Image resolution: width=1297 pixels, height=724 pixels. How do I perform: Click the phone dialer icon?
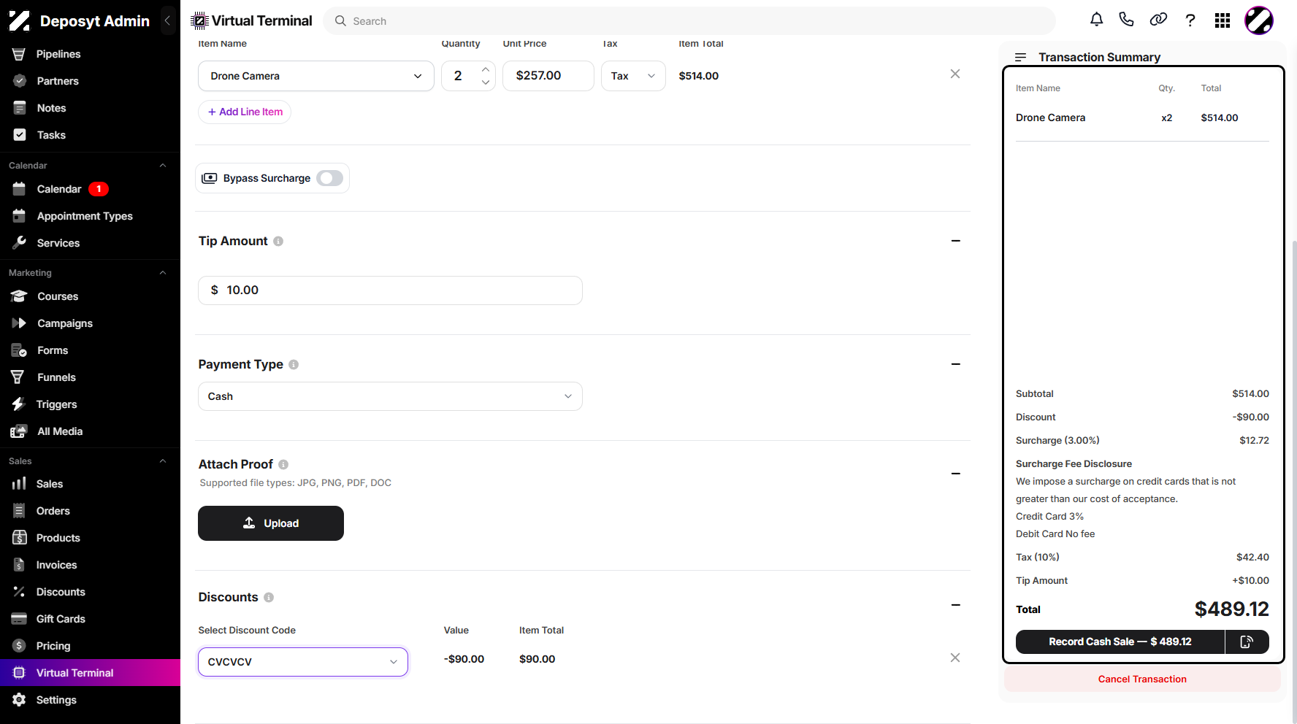[1126, 20]
